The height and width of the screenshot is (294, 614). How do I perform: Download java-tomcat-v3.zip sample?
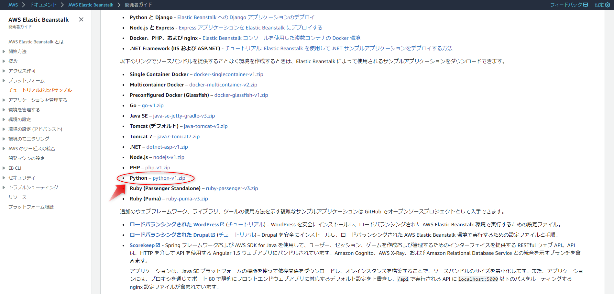pos(206,126)
